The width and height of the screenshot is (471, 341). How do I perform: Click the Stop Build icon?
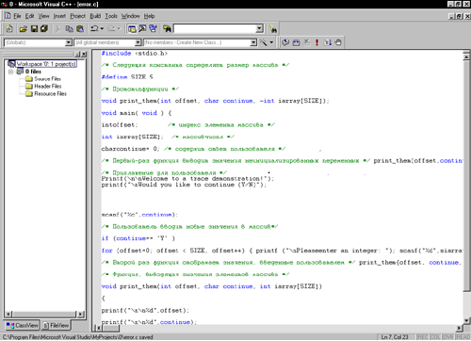[306, 42]
